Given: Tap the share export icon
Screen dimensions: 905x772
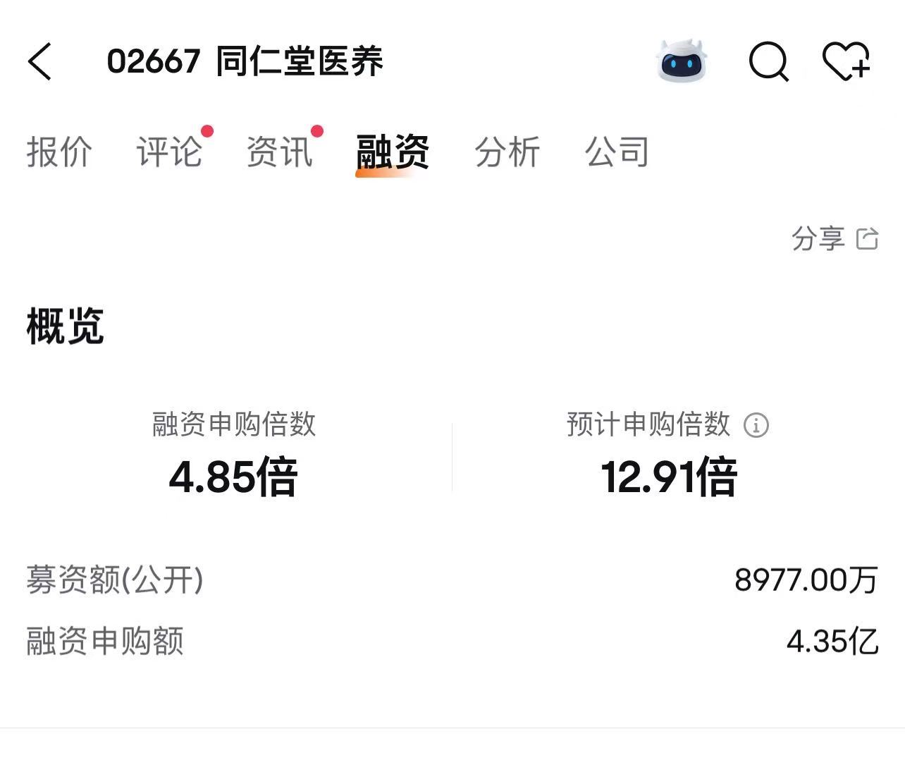Looking at the screenshot, I should pos(867,239).
